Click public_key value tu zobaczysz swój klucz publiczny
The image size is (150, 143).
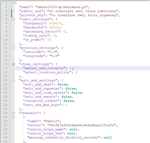(82, 11)
